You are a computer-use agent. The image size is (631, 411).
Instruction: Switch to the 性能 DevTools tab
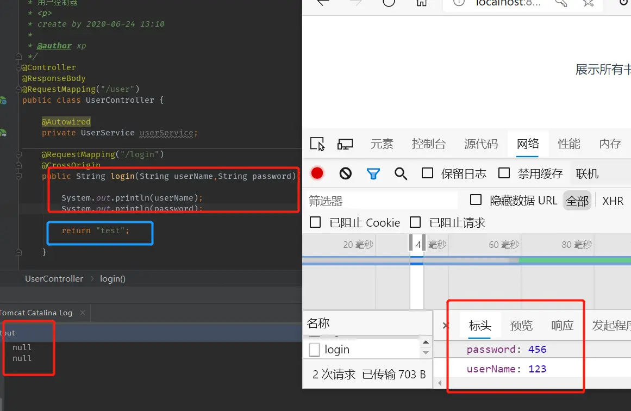pyautogui.click(x=568, y=144)
